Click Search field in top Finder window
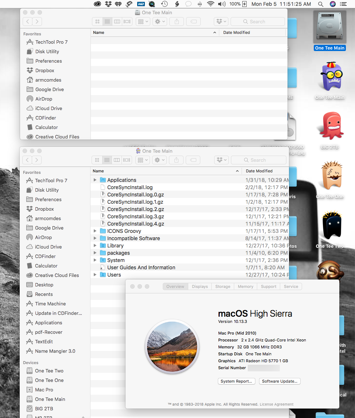The width and height of the screenshot is (355, 418). pyautogui.click(x=258, y=22)
